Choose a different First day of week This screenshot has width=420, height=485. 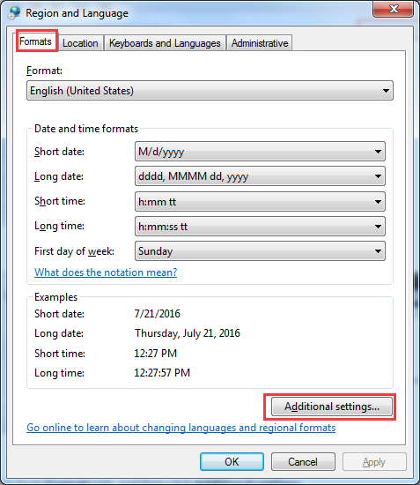pyautogui.click(x=260, y=250)
